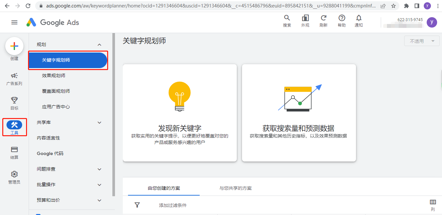This screenshot has width=442, height=215.
Task: Click the 添加过滤条件 filter field
Action: click(173, 205)
